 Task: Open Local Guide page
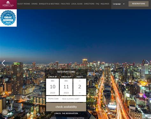point(77,4)
